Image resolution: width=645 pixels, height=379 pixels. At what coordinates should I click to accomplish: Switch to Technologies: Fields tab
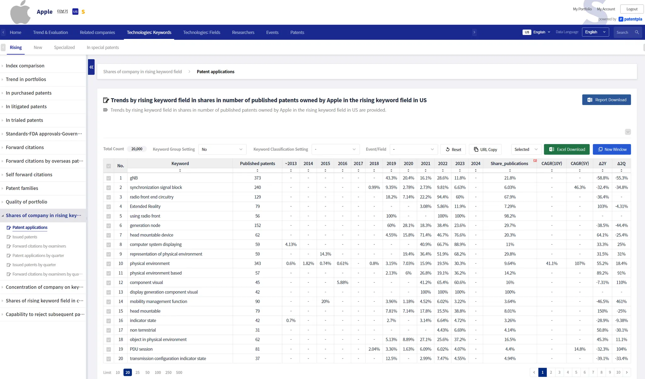(202, 32)
